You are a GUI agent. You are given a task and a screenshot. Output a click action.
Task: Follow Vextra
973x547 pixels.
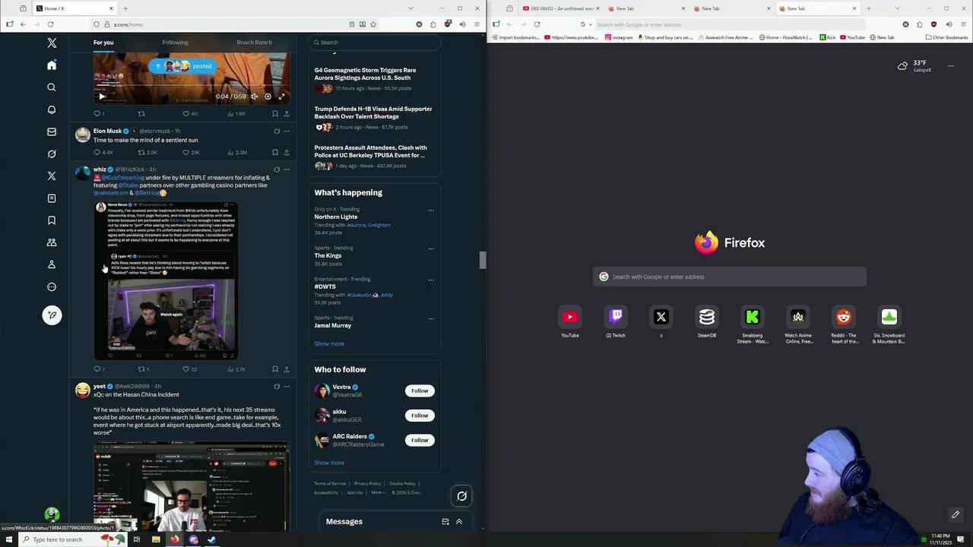pyautogui.click(x=420, y=390)
